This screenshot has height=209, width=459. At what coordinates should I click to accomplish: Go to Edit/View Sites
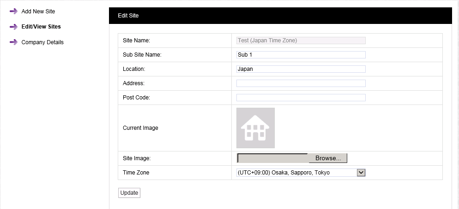point(41,27)
